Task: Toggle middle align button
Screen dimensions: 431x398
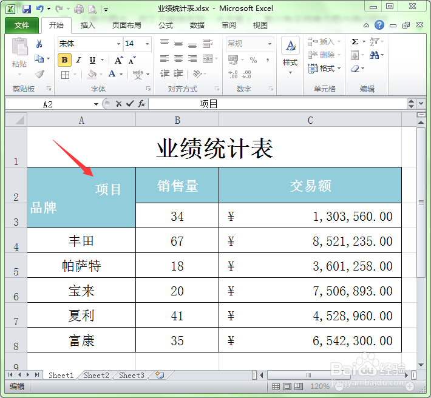Action: point(178,44)
